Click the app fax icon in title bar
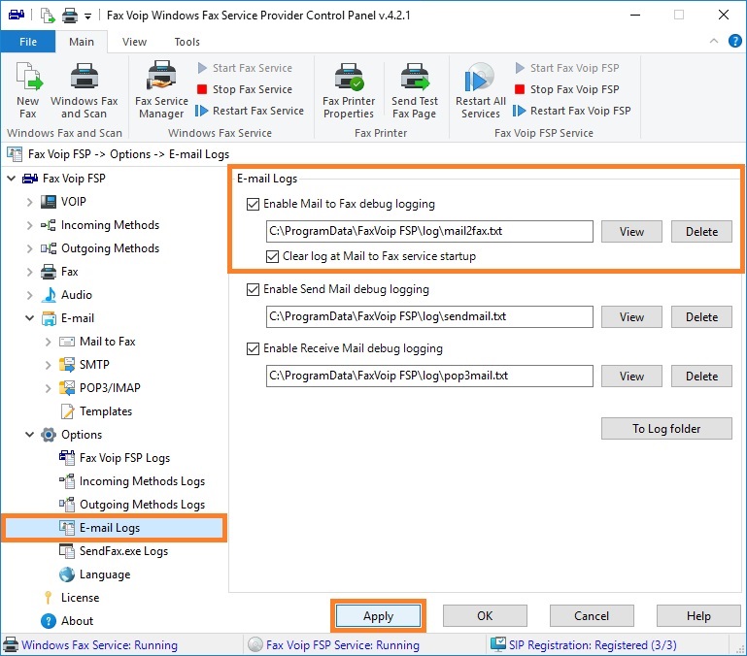 [x=17, y=16]
